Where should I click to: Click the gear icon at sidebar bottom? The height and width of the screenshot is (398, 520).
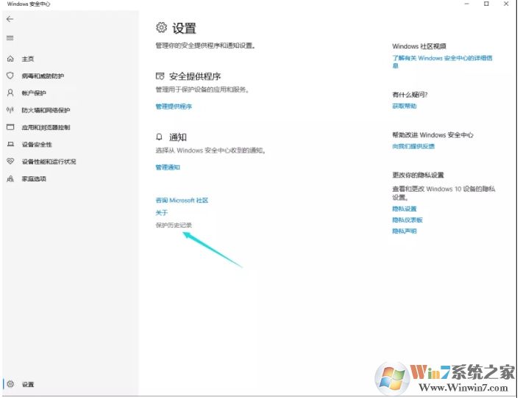[x=10, y=384]
